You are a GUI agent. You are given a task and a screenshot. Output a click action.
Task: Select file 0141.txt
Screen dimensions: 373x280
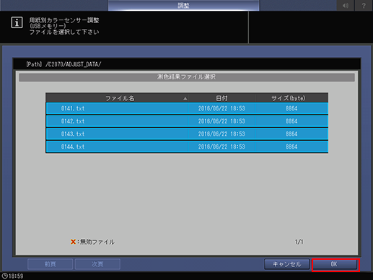[x=187, y=108]
